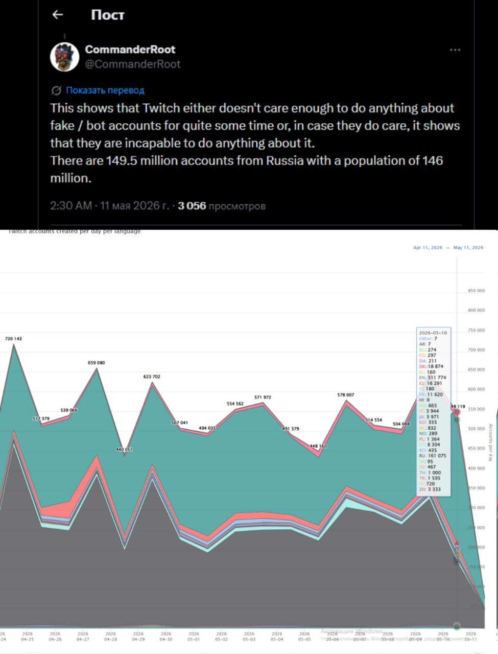Viewport: 498px width, 654px height.
Task: Open the three-dot post options menu
Action: pyautogui.click(x=455, y=50)
